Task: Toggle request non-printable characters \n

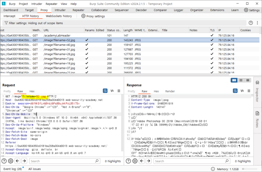Action: point(112,91)
